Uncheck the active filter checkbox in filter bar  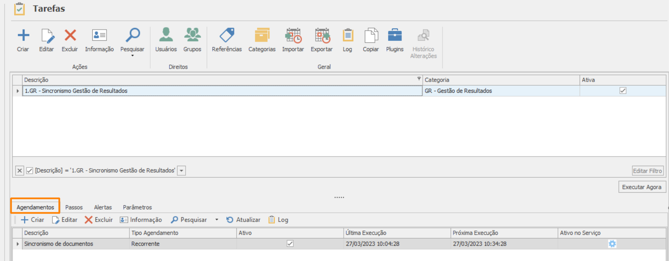coord(30,171)
